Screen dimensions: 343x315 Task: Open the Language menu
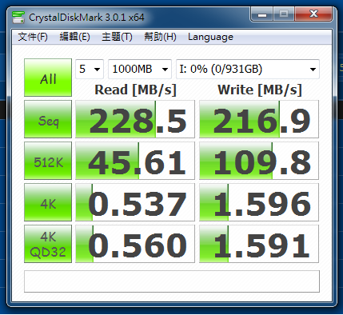point(210,37)
